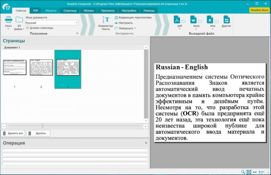
Task: Switch to the PDF tab
Action: click(x=36, y=10)
